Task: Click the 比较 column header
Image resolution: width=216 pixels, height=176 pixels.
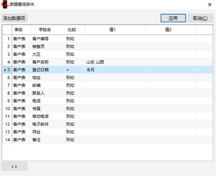Action: pyautogui.click(x=71, y=30)
